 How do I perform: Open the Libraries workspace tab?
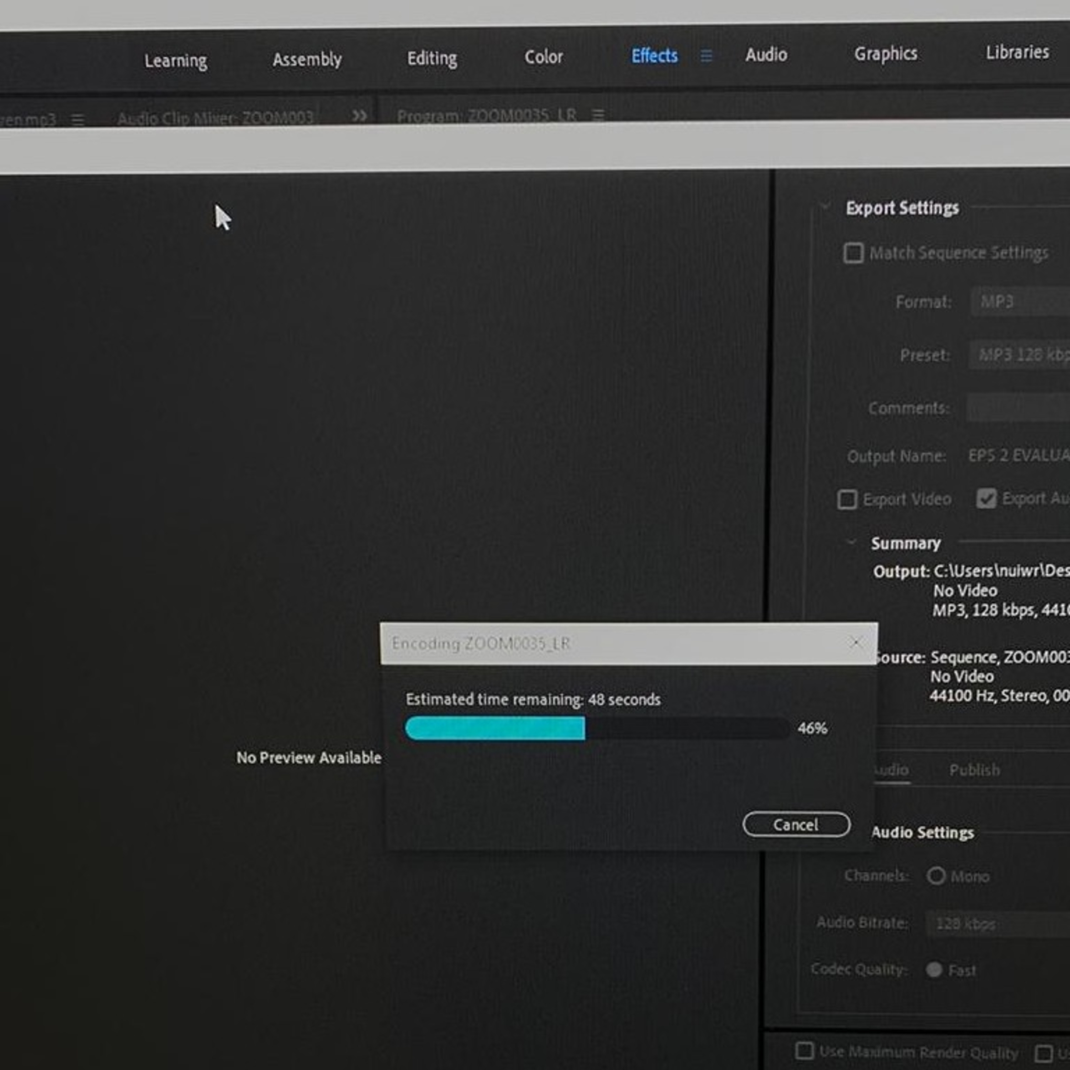(1017, 52)
